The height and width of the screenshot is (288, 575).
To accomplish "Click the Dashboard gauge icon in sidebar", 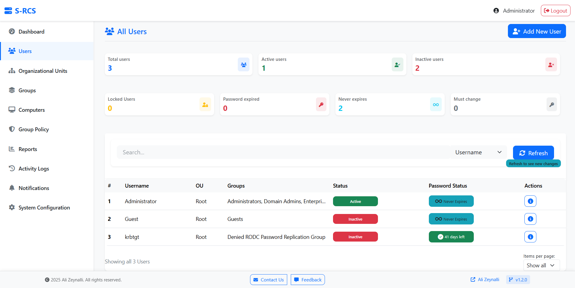I will 12,31.
